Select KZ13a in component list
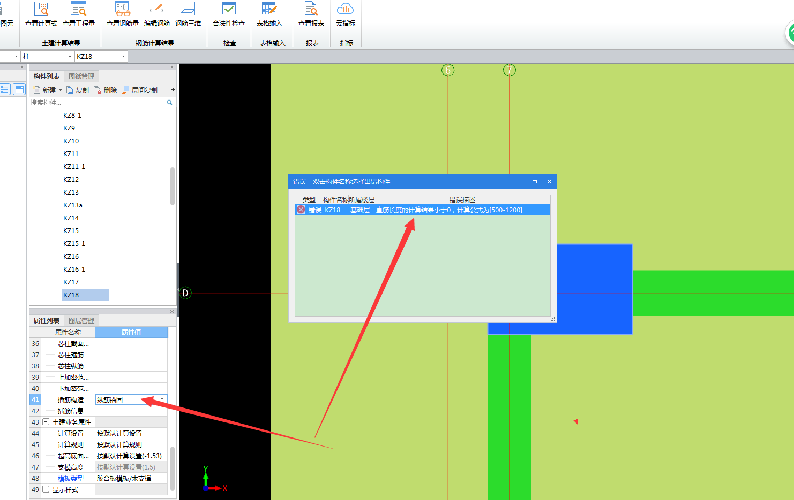Image resolution: width=794 pixels, height=500 pixels. pyautogui.click(x=73, y=205)
